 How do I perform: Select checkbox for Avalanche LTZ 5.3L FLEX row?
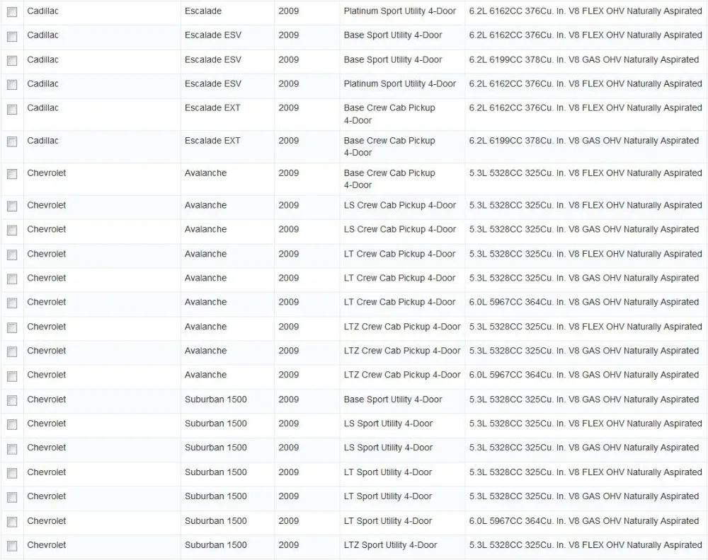click(x=12, y=327)
